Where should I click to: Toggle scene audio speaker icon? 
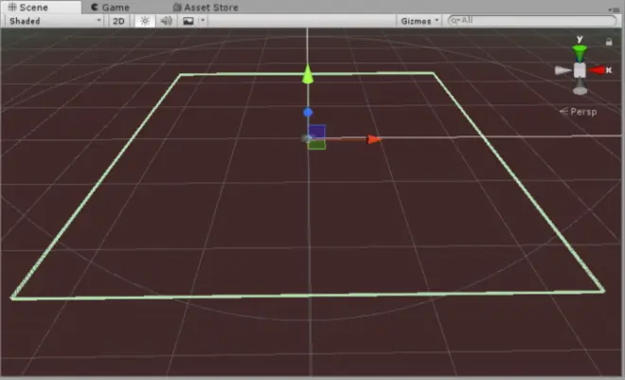(x=167, y=21)
